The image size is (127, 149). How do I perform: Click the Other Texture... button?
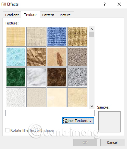point(78,121)
